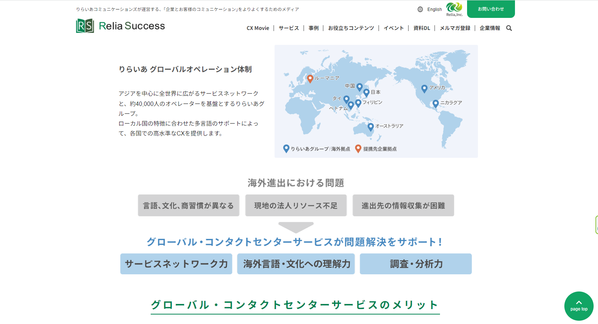Click the ルーマニア map label

pyautogui.click(x=327, y=78)
